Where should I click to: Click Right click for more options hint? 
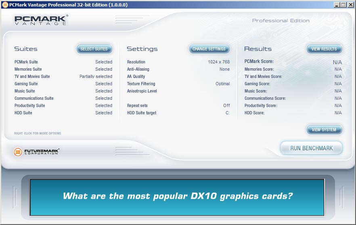[x=38, y=133]
